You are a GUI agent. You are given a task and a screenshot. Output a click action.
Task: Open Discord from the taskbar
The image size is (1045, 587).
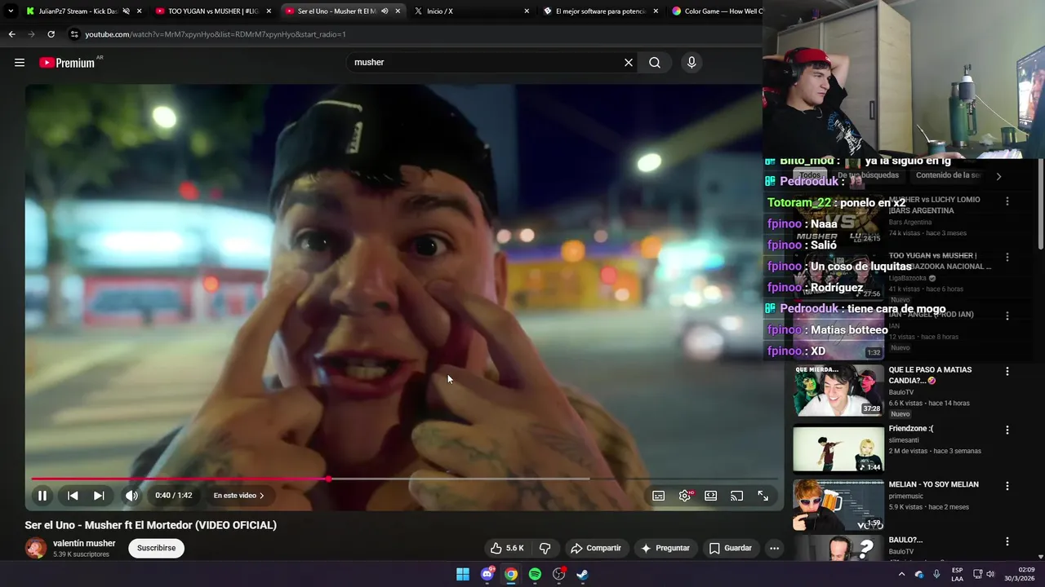coord(487,574)
